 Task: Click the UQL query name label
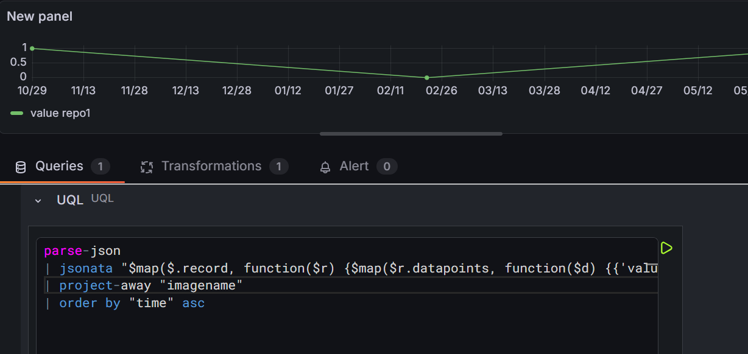tap(69, 200)
